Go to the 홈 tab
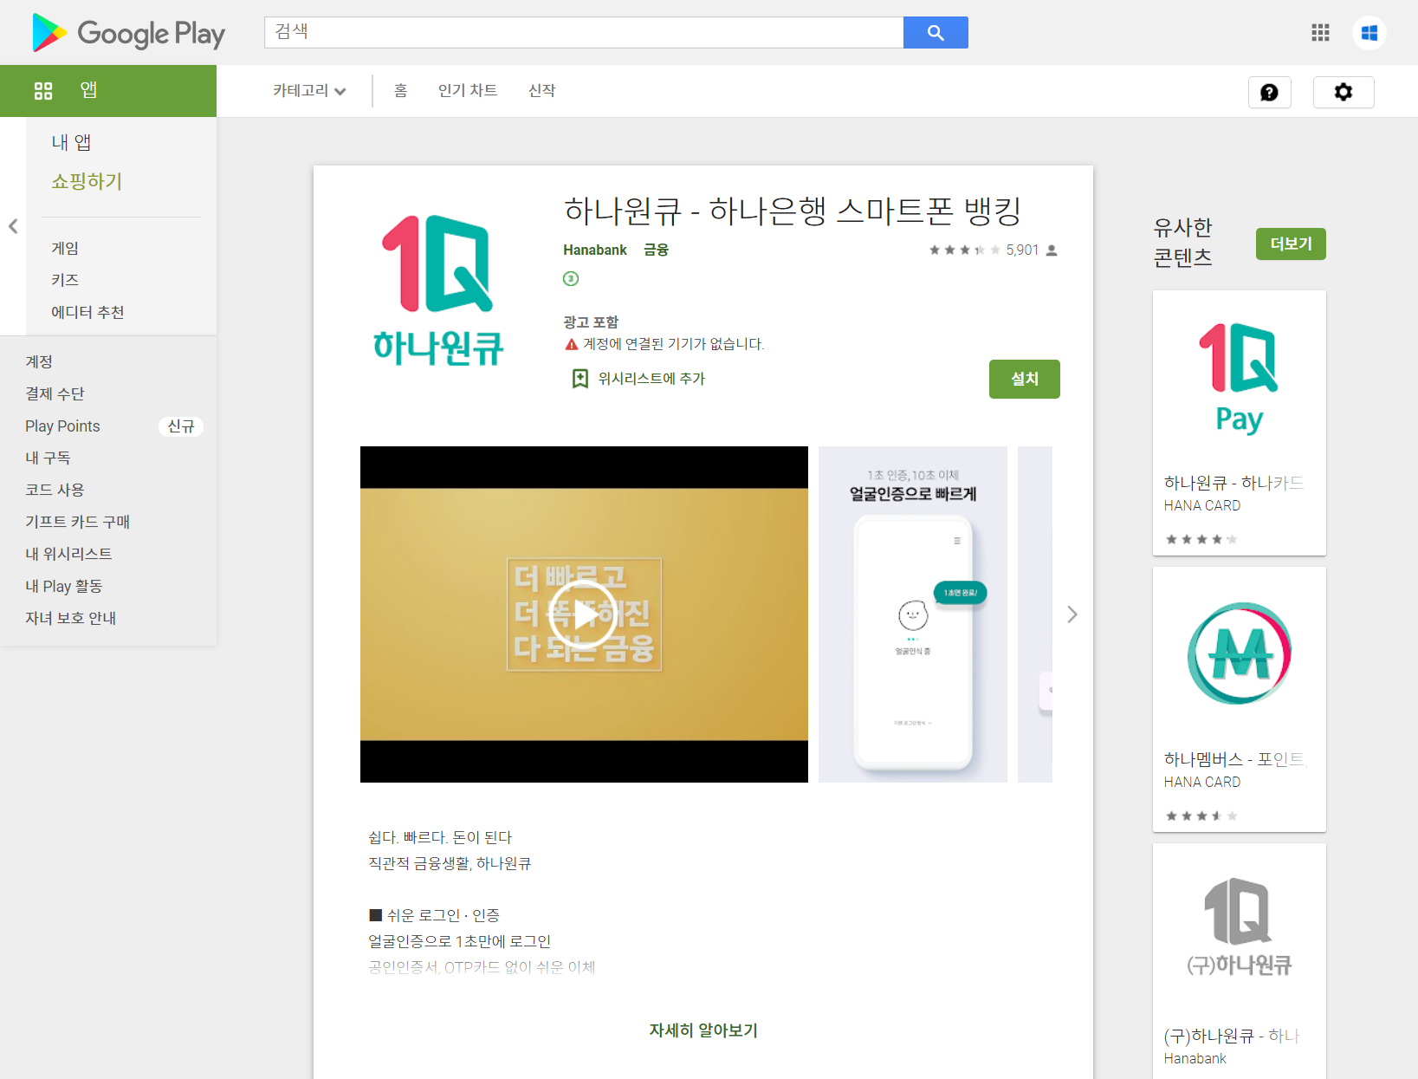Image resolution: width=1418 pixels, height=1079 pixels. [x=400, y=90]
